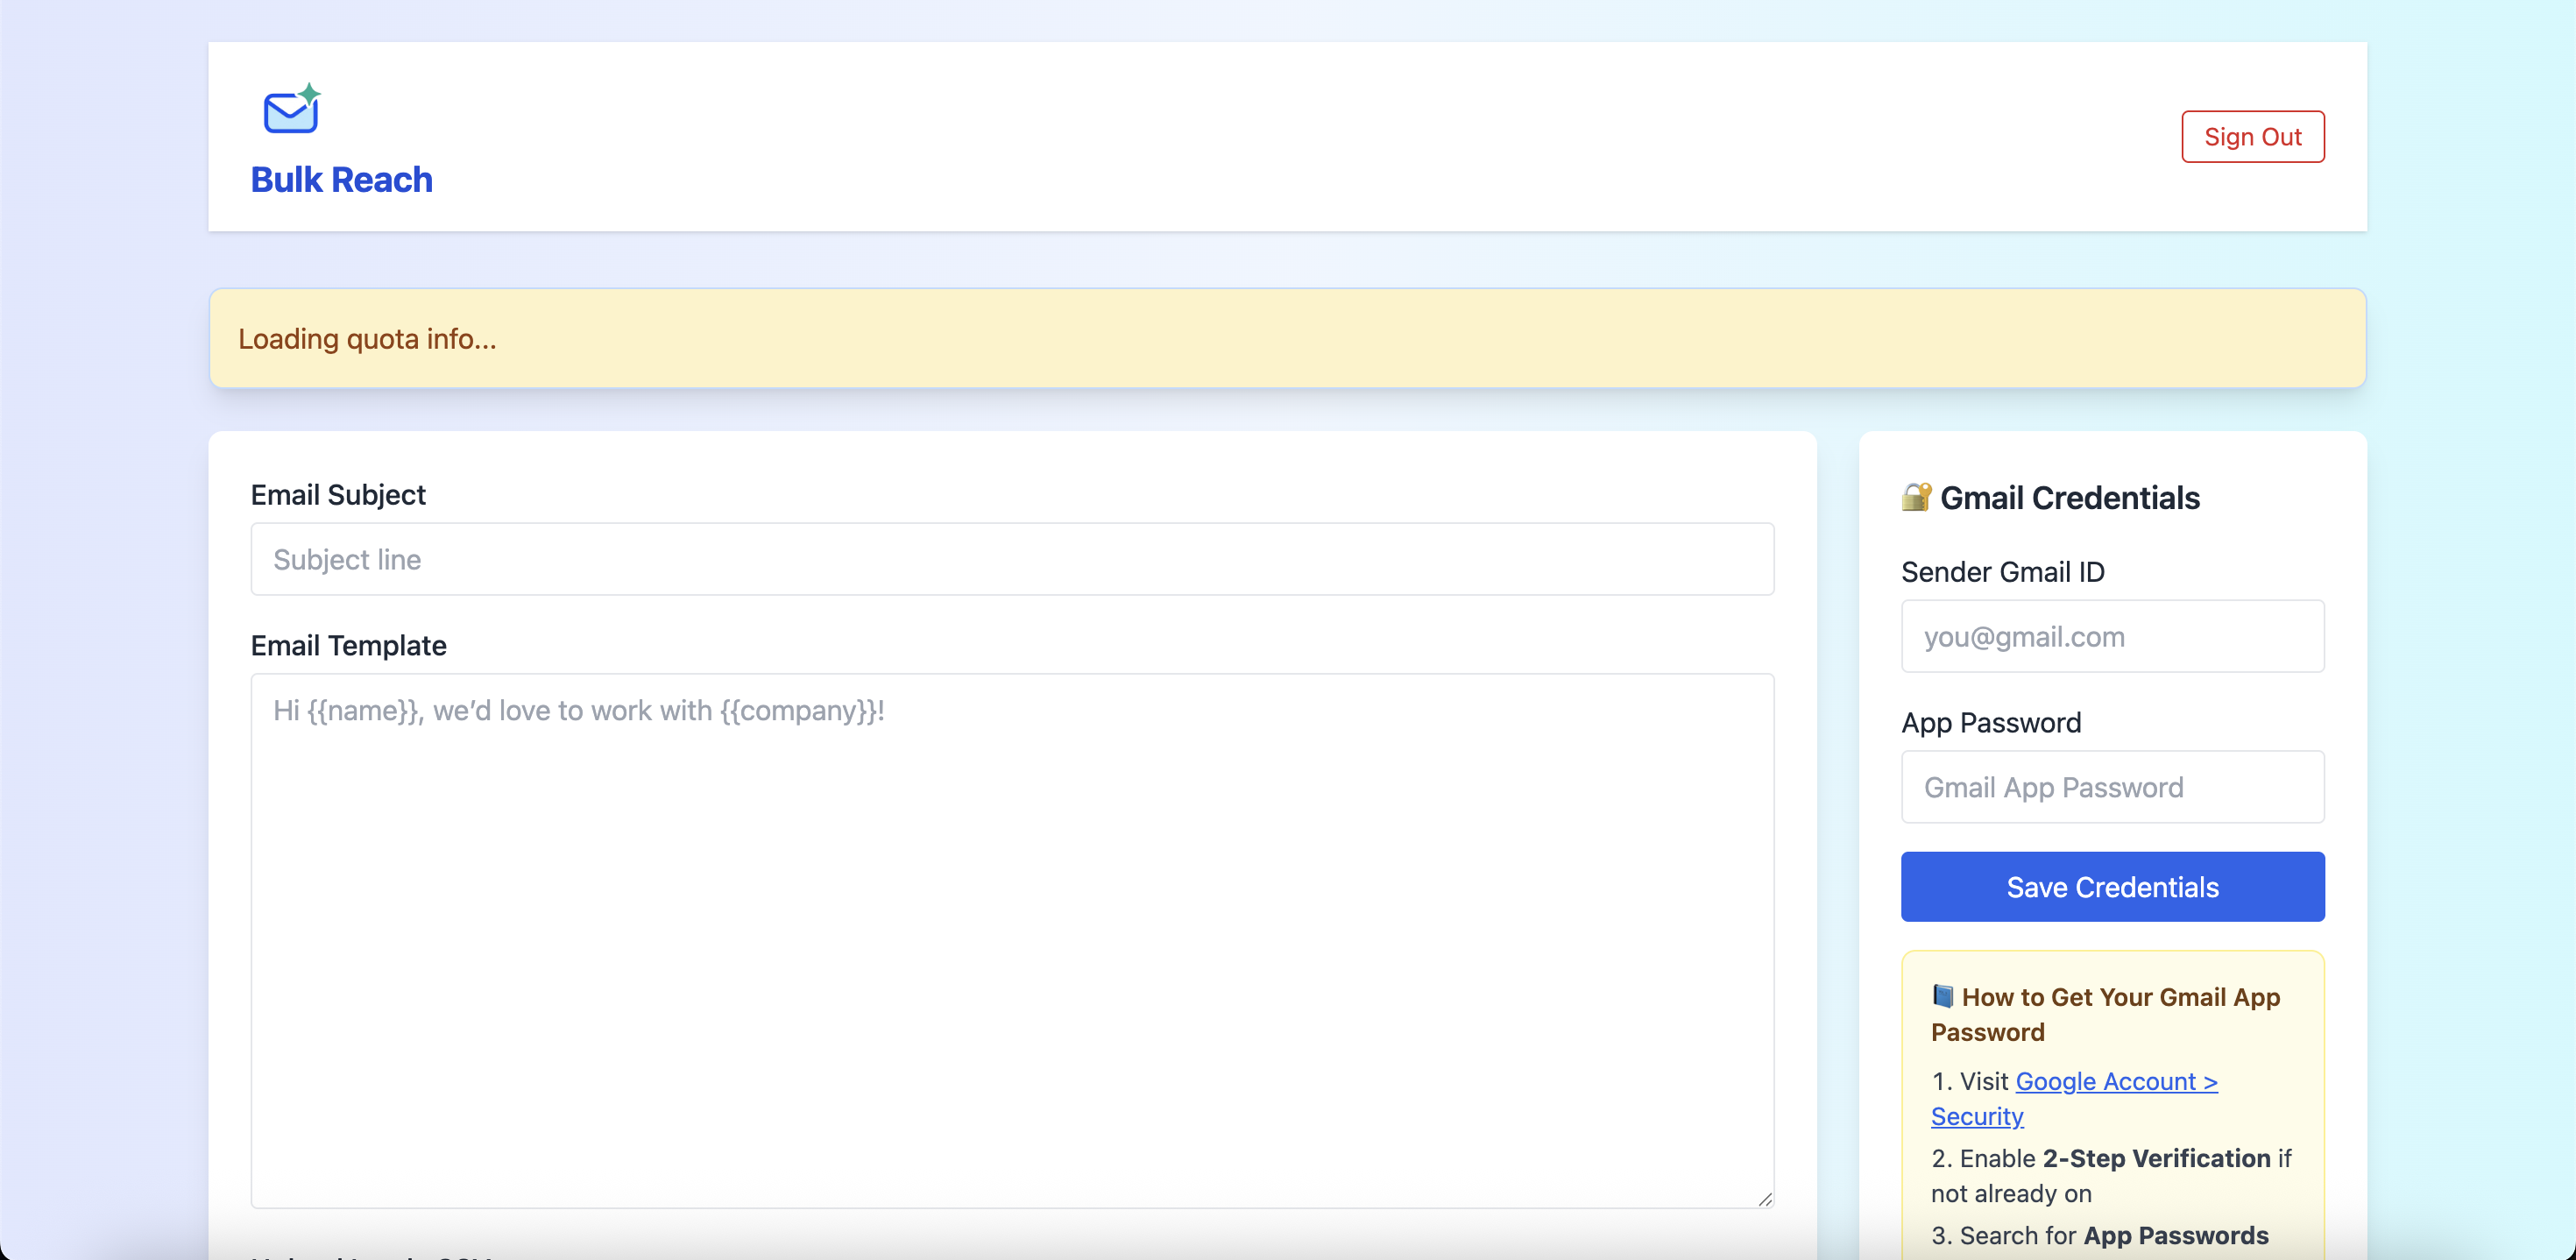Click the 'Email Subject' label
Viewport: 2576px width, 1260px height.
tap(338, 495)
